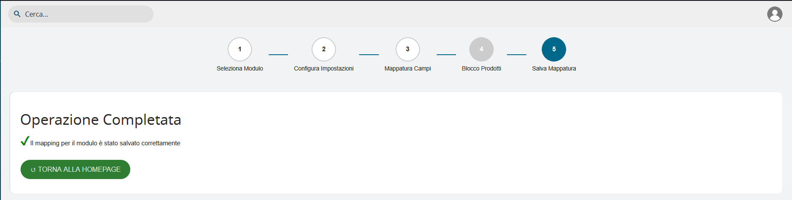Click the green success checkmark icon

(x=25, y=141)
